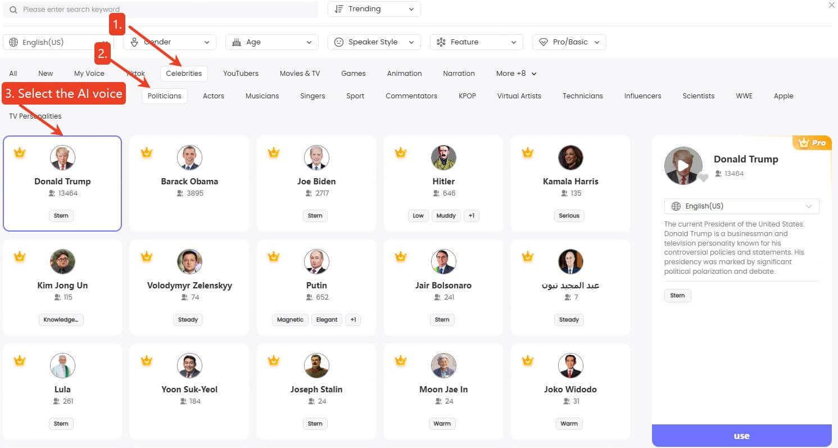This screenshot has width=838, height=448.
Task: Select Jair Bolsonaro avatar
Action: click(x=443, y=262)
